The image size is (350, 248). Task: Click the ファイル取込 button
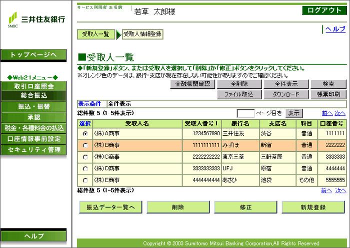tap(239, 94)
